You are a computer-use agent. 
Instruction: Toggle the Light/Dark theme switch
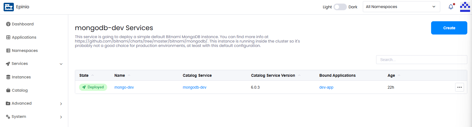coord(340,7)
